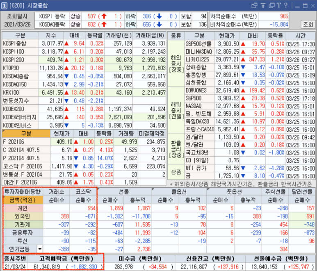This screenshot has width=317, height=271.
Task: Click the S&P500선물 row label
Action: click(x=199, y=44)
